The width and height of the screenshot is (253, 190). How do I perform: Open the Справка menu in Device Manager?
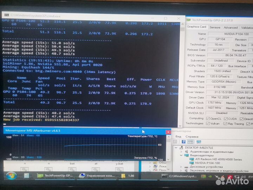pyautogui.click(x=192, y=137)
